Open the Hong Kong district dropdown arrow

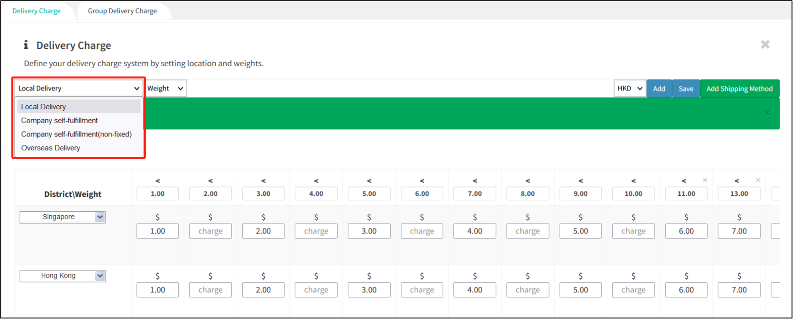[100, 276]
